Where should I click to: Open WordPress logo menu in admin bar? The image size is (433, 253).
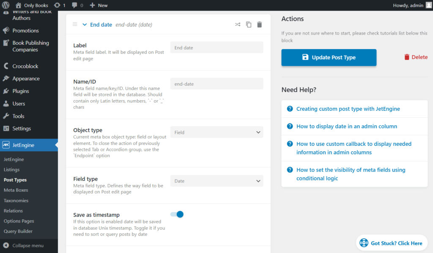point(5,5)
